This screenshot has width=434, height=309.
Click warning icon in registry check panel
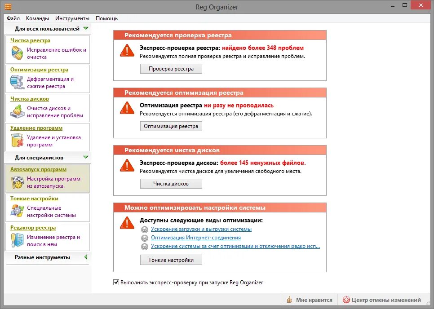click(x=127, y=50)
